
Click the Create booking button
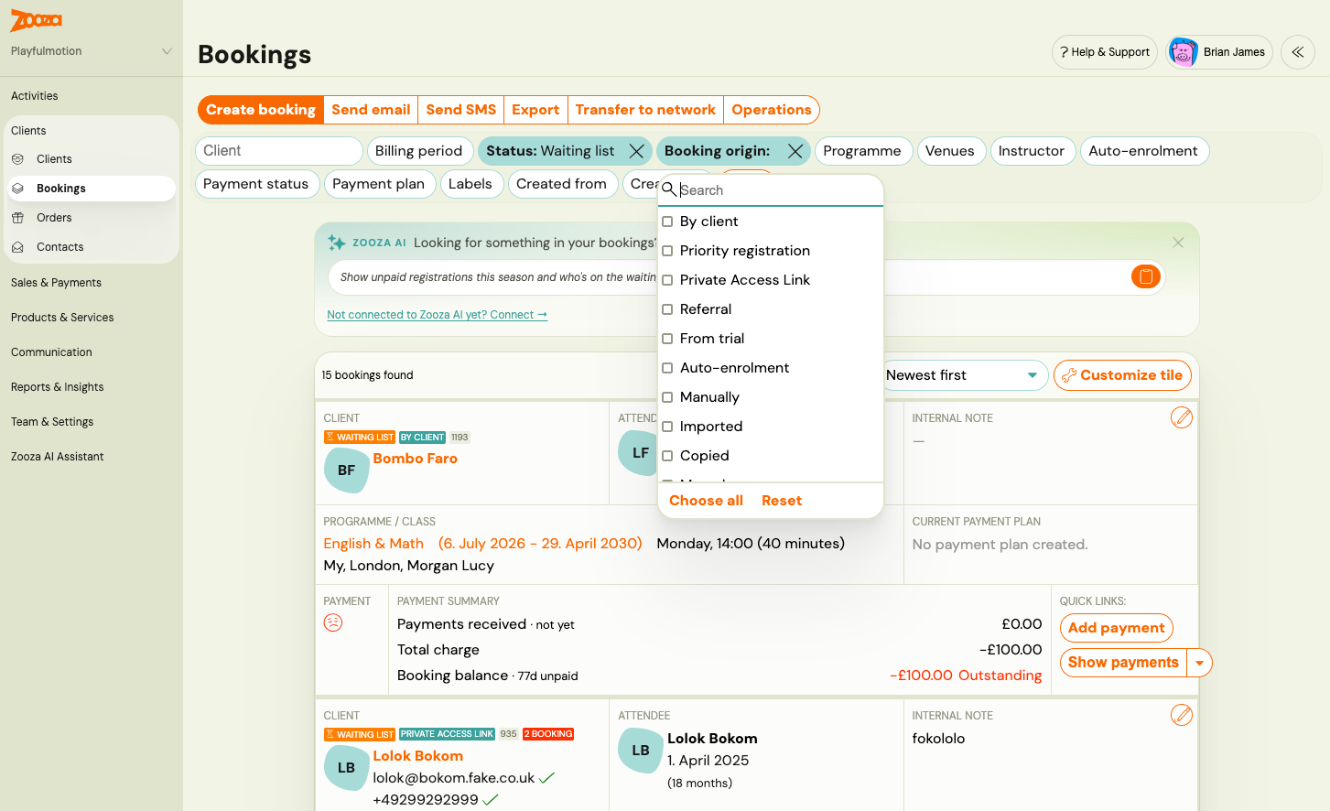click(x=261, y=110)
